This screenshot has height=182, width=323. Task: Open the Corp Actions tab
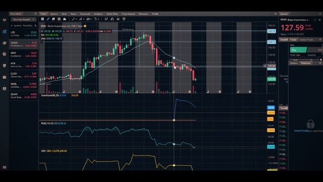click(128, 14)
